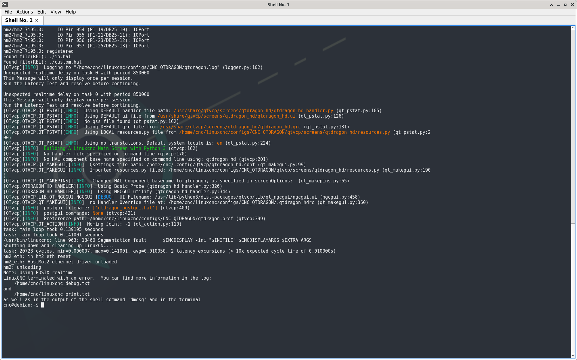Click 'Using Basic Probe' log line
The width and height of the screenshot is (577, 360).
click(x=113, y=186)
